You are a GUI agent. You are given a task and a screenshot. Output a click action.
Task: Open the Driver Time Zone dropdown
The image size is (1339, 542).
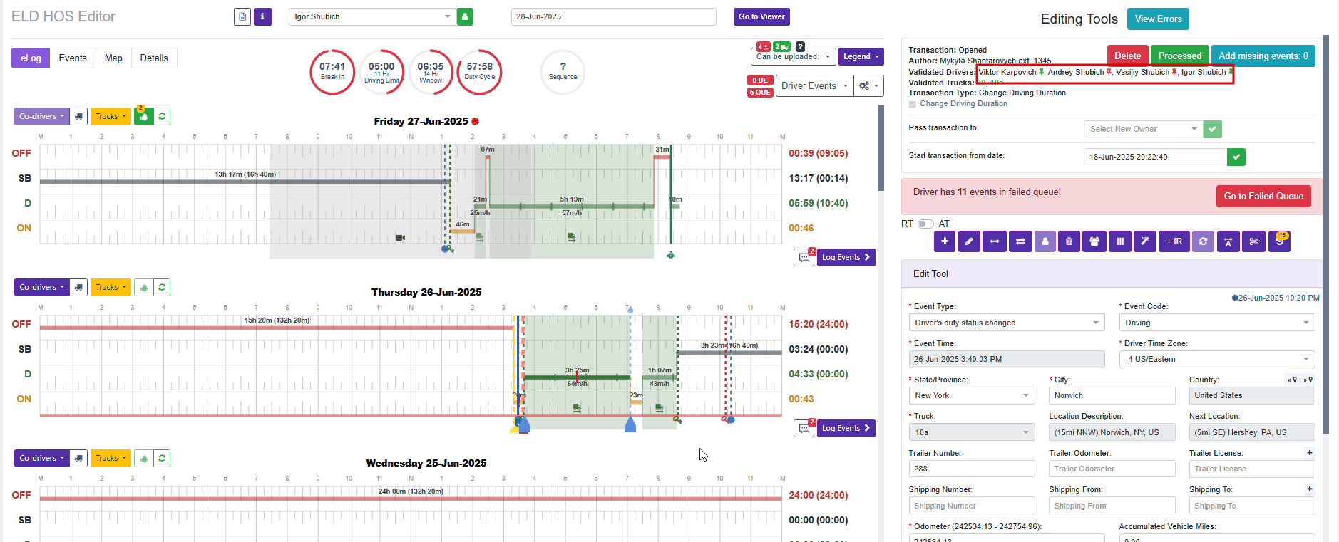(x=1217, y=359)
